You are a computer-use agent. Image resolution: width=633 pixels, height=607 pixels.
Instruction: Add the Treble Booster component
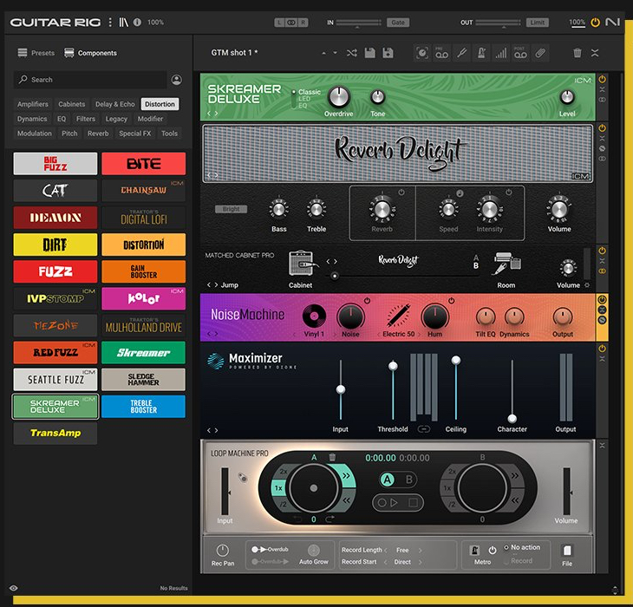[144, 407]
